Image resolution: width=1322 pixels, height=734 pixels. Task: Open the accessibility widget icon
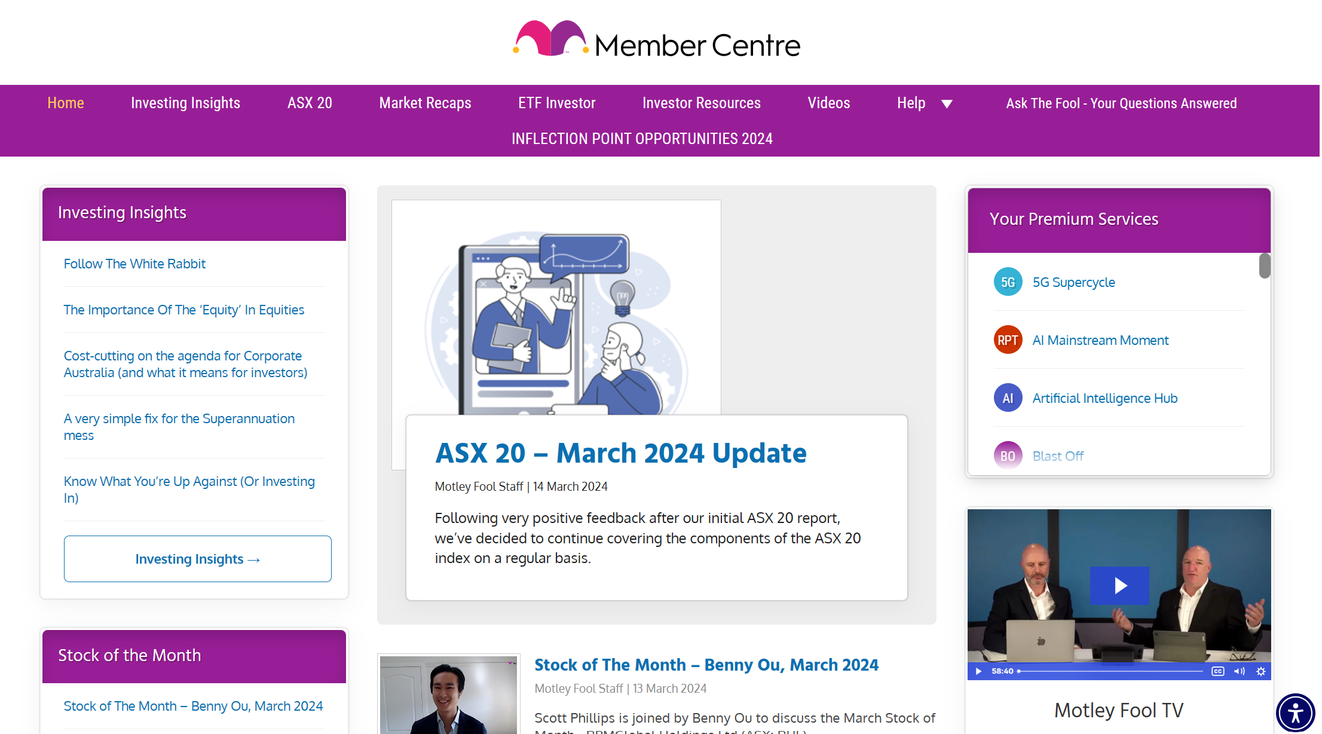pos(1295,712)
